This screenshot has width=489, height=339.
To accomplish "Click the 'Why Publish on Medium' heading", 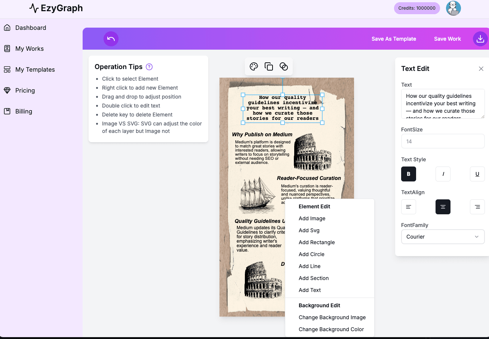I will tap(262, 134).
